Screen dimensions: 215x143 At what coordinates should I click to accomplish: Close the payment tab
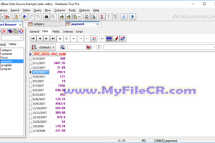(97, 24)
